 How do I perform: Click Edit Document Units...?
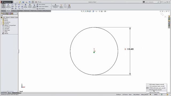pos(157,93)
